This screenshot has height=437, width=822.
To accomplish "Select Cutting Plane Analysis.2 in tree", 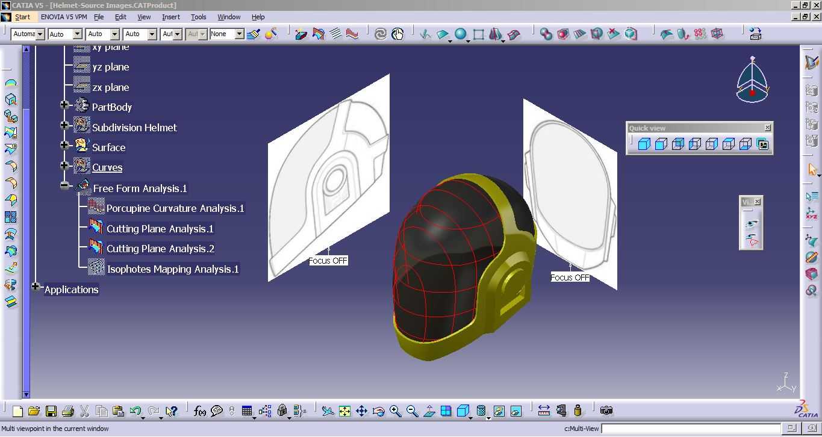I will tap(160, 249).
